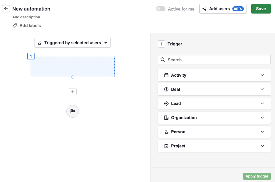Click Add description under New automation
Viewport: 275px width, 182px height.
pos(26,17)
